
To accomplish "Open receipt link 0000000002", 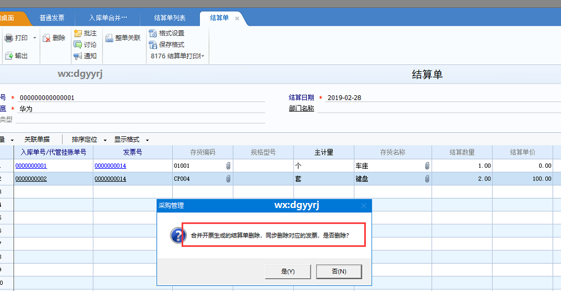I will click(x=31, y=179).
